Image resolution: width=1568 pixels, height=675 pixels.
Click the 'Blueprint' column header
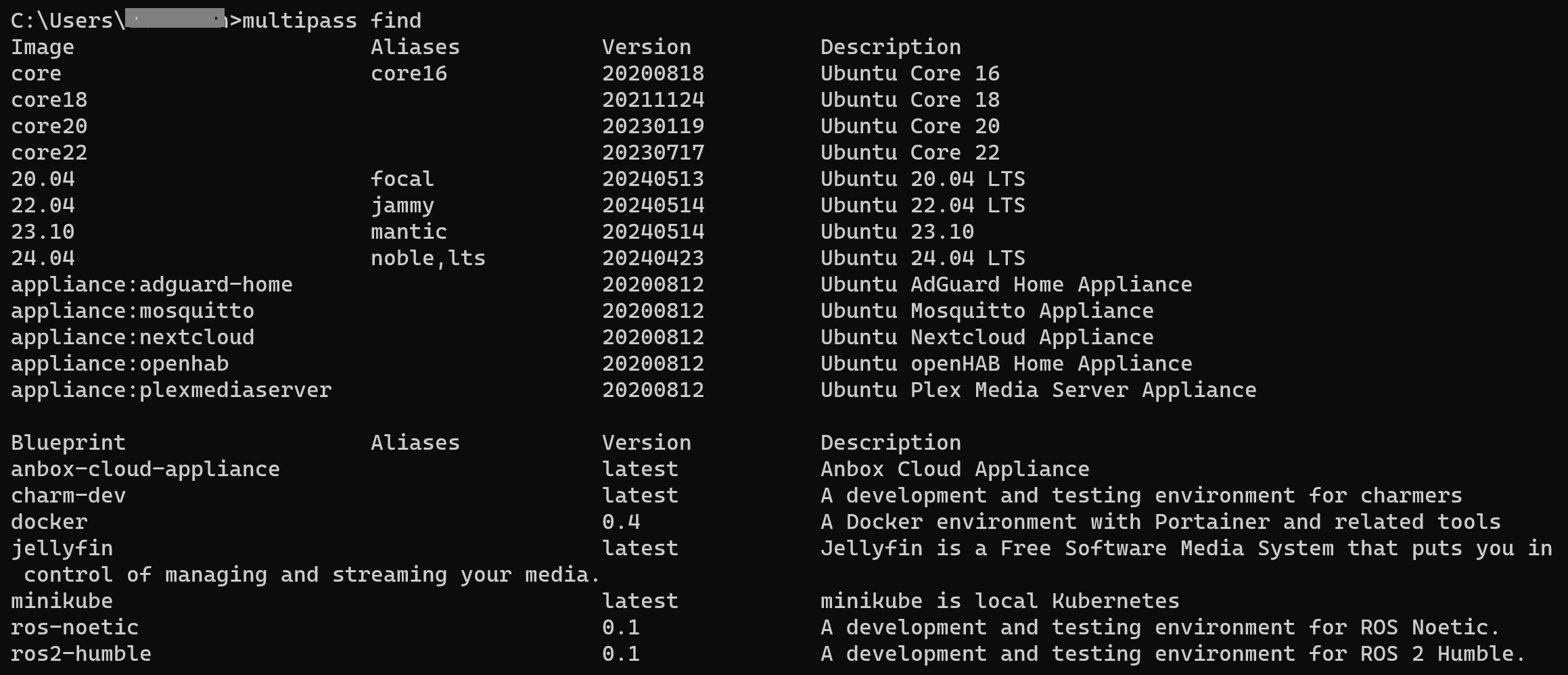point(68,442)
